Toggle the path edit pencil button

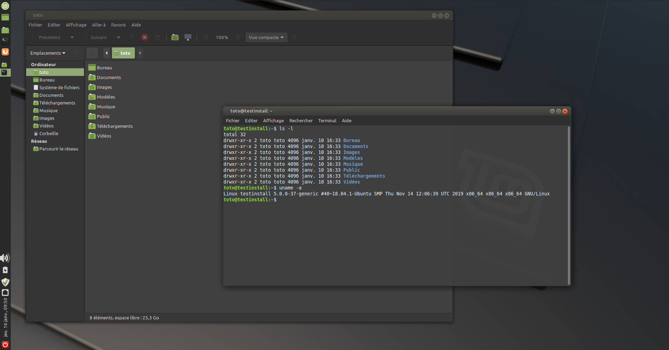point(92,53)
